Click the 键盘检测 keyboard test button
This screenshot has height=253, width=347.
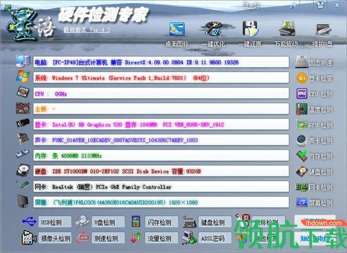[x=215, y=222]
